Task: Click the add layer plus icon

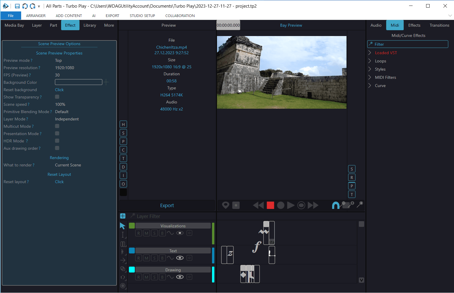Action: [123, 216]
